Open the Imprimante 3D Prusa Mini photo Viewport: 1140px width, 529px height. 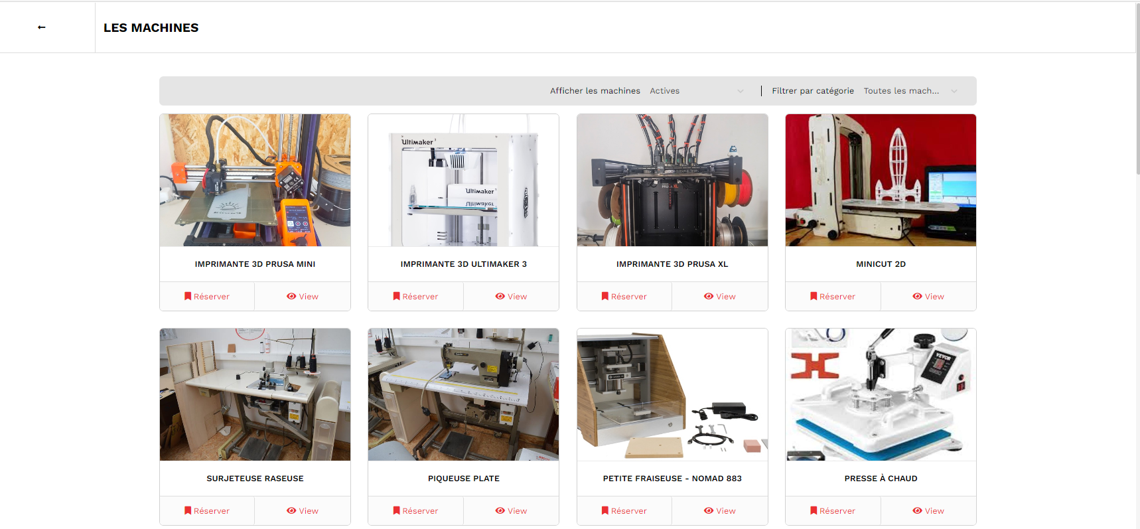[255, 180]
